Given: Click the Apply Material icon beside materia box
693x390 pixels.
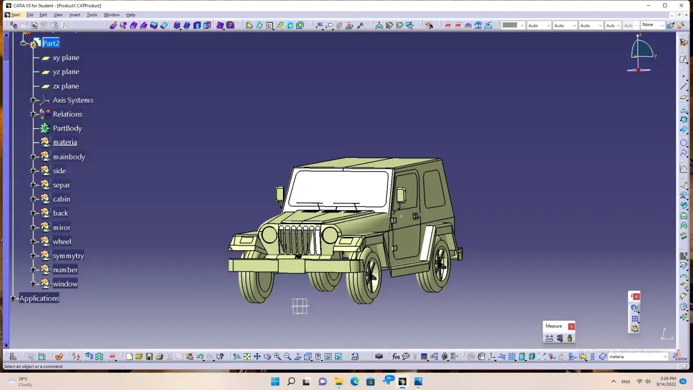Looking at the screenshot, I should point(602,356).
